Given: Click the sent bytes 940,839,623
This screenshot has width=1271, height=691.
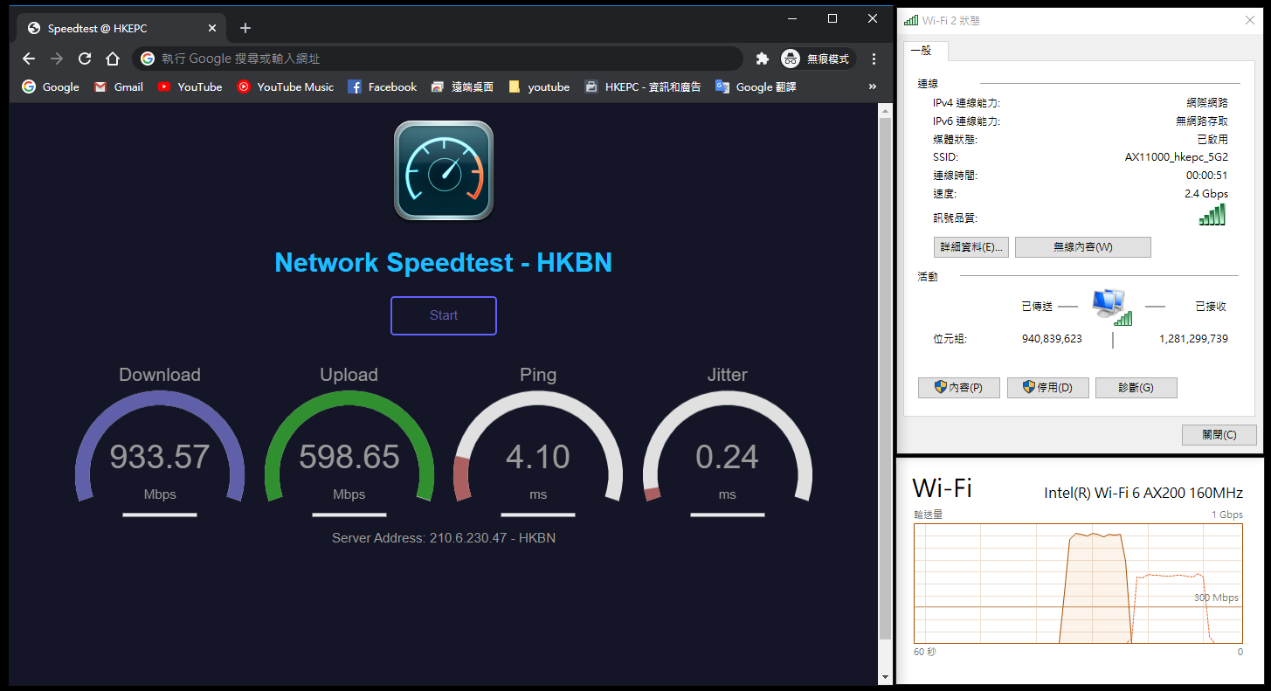Looking at the screenshot, I should (x=1052, y=338).
